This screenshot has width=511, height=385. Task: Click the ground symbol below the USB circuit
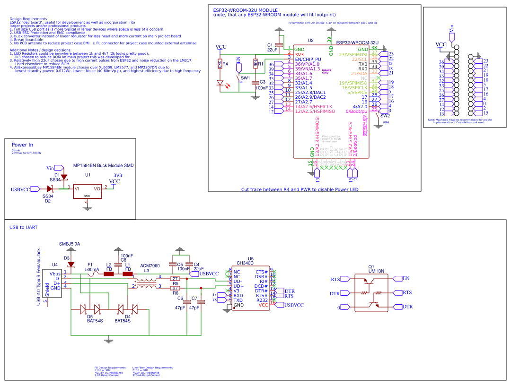click(108, 341)
